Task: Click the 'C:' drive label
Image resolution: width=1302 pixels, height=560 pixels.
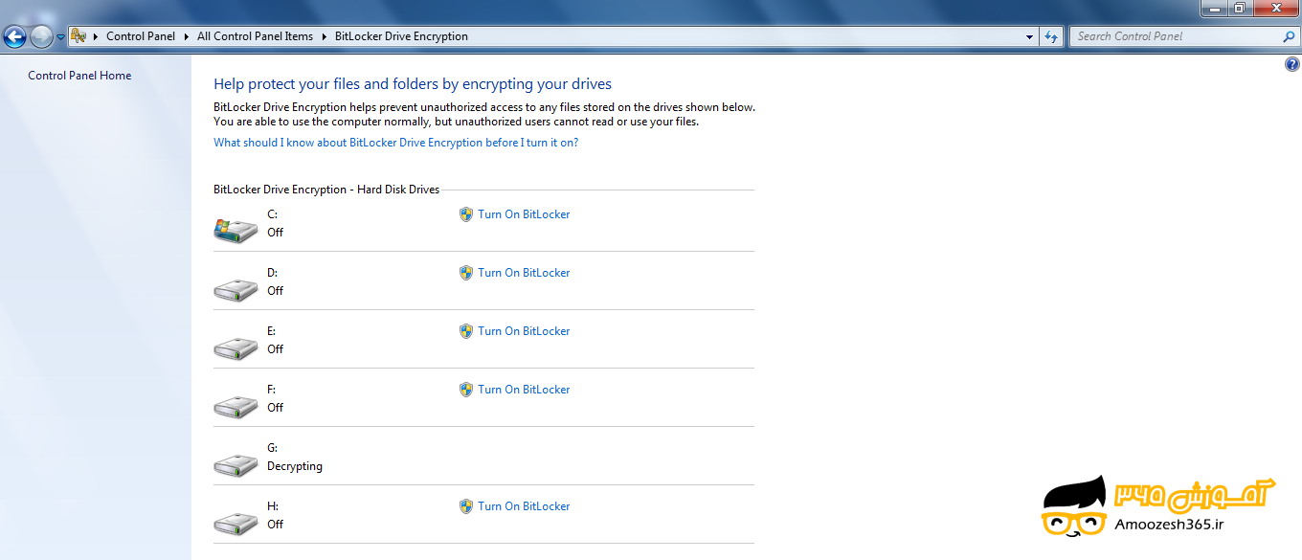Action: click(x=273, y=214)
